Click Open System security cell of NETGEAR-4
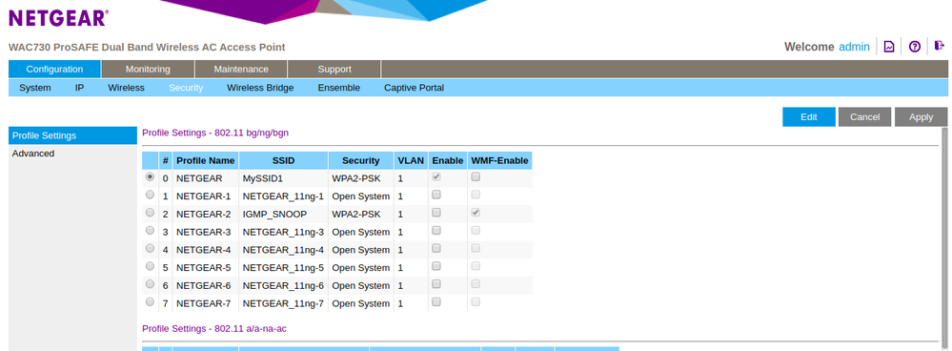Viewport: 952px width, 351px height. tap(360, 250)
